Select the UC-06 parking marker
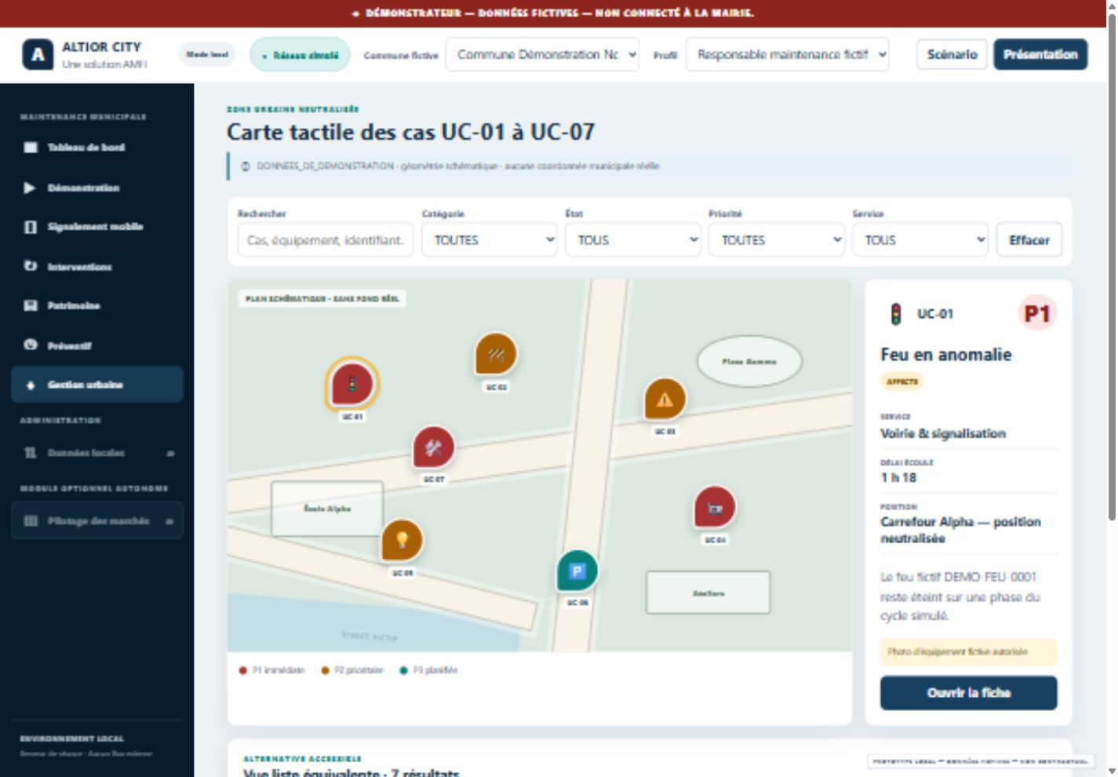The height and width of the screenshot is (777, 1118). tap(577, 571)
